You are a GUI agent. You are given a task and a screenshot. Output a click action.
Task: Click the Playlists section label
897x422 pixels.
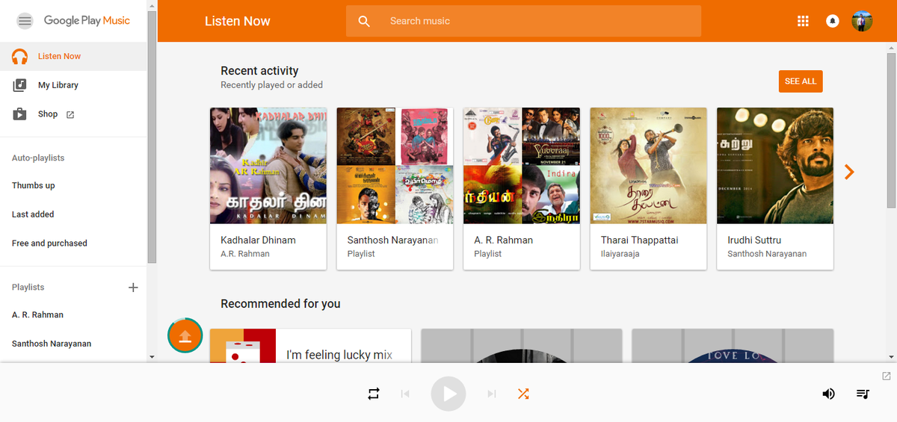click(28, 288)
